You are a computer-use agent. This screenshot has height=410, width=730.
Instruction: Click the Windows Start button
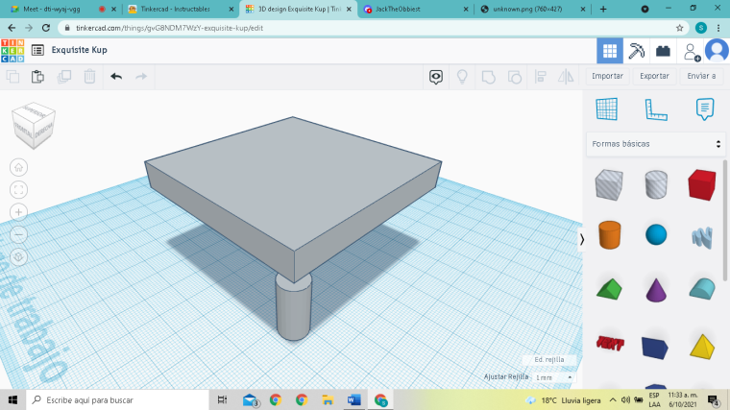coord(12,399)
